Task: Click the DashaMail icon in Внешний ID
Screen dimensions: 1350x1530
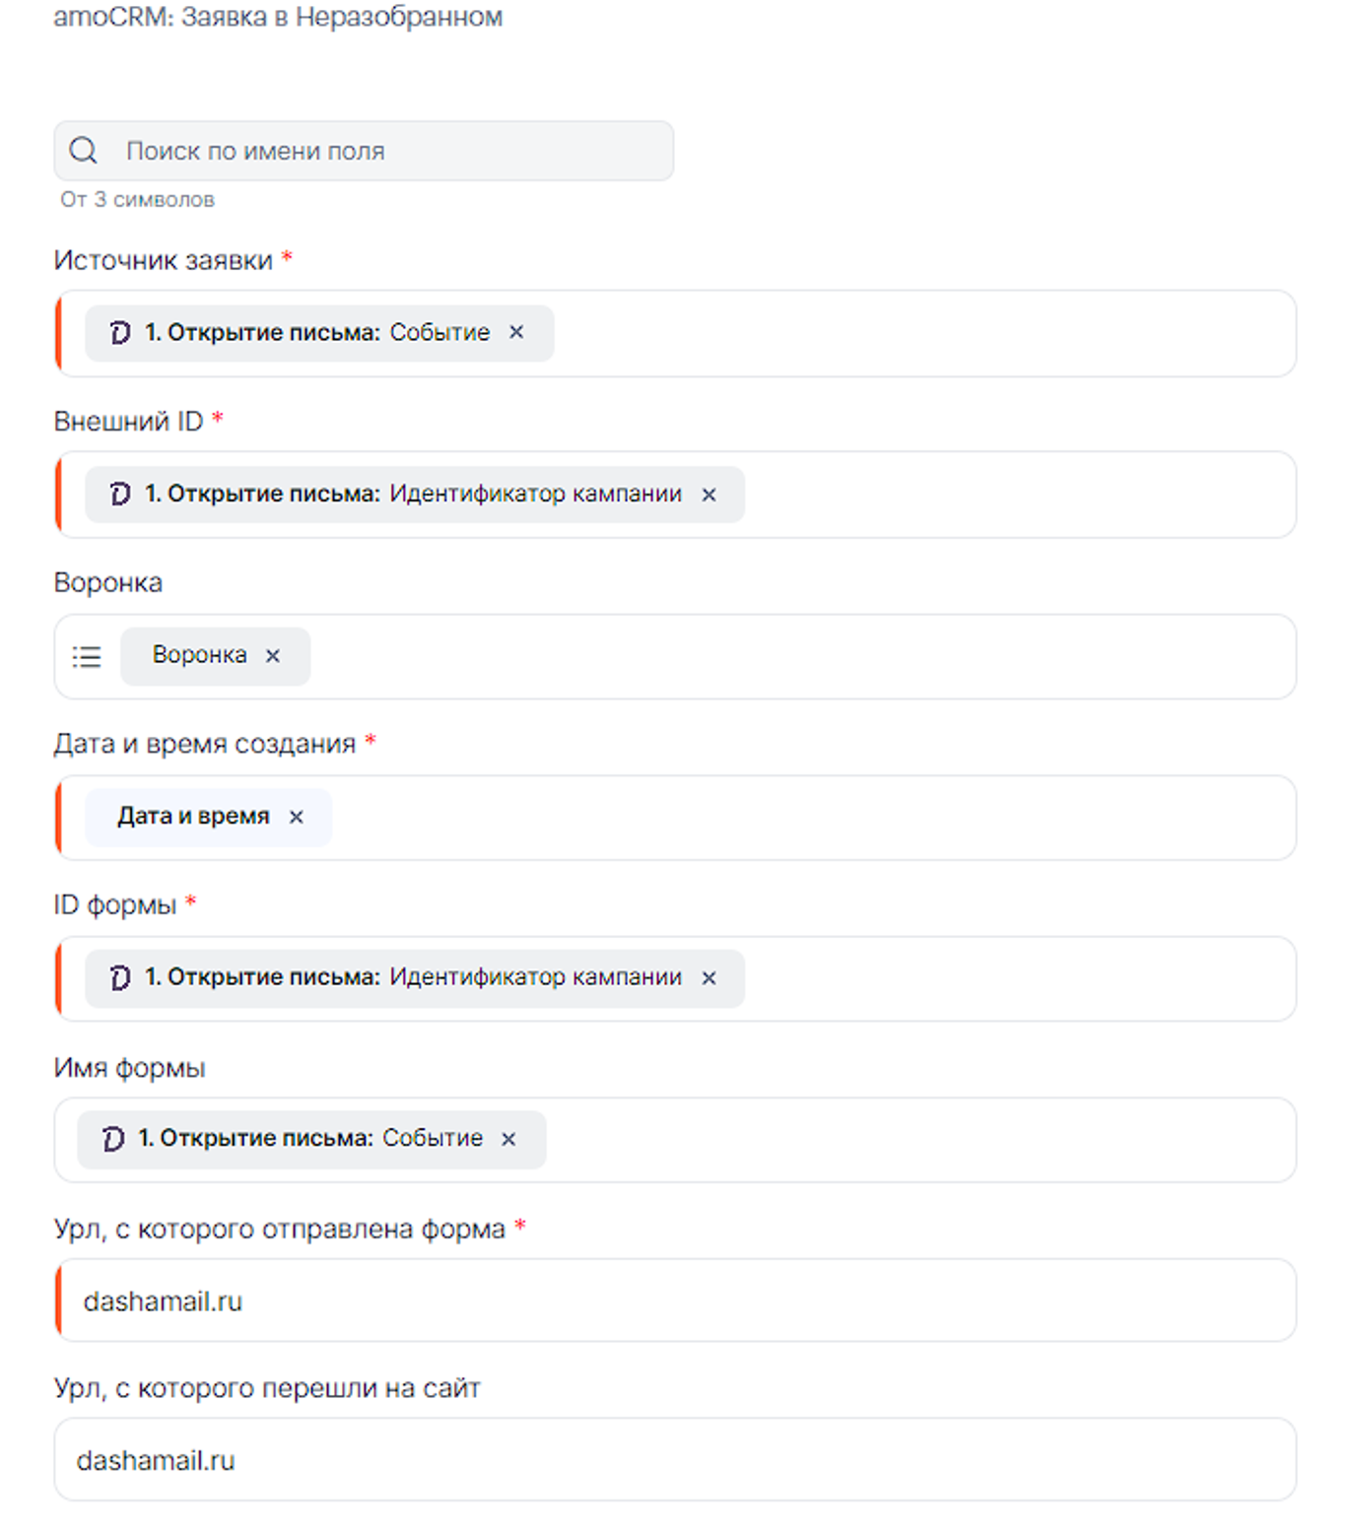Action: [x=120, y=495]
